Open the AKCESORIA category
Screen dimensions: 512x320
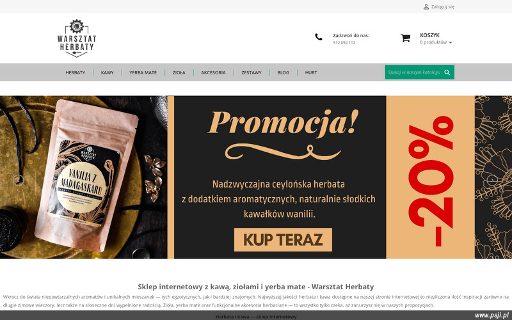click(x=213, y=72)
